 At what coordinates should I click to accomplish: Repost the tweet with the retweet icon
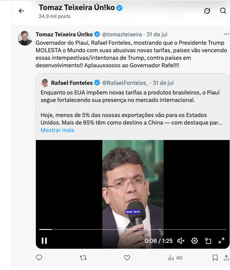click(x=83, y=258)
